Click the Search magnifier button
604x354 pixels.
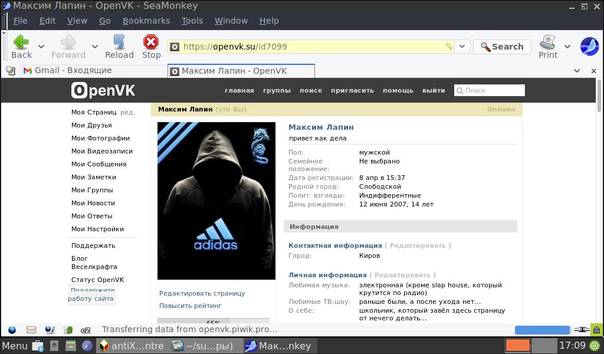pyautogui.click(x=502, y=47)
